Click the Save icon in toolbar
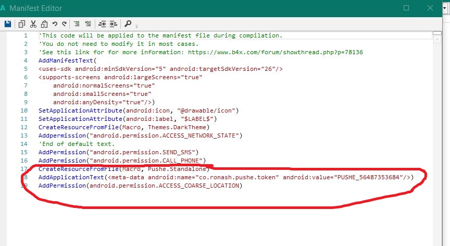 (8, 24)
